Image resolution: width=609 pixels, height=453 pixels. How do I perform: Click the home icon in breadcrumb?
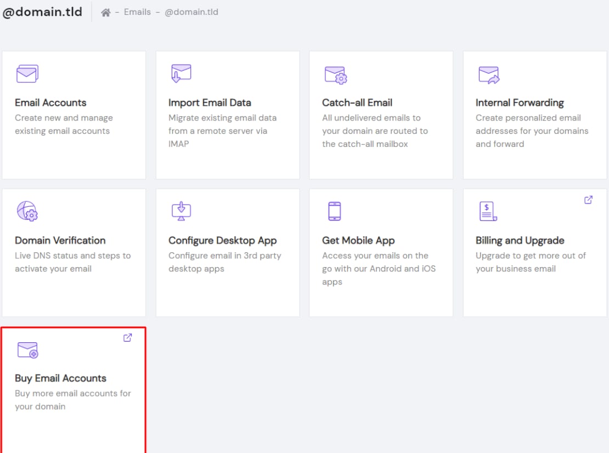click(106, 12)
